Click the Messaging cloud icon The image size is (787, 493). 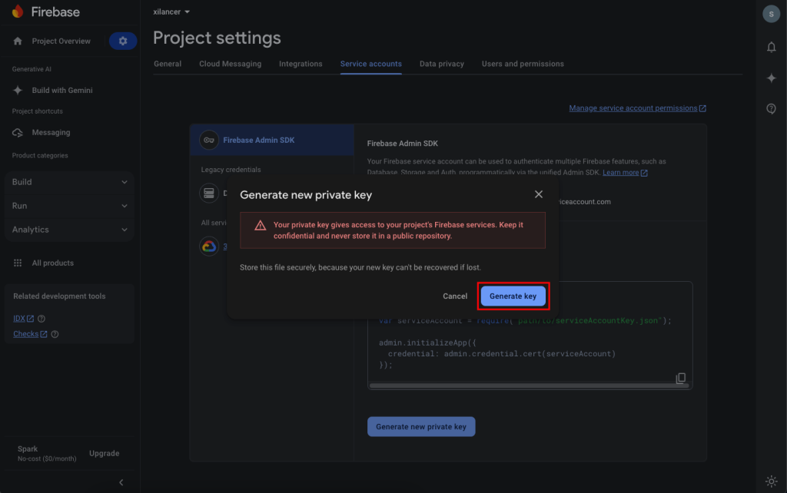click(x=18, y=132)
